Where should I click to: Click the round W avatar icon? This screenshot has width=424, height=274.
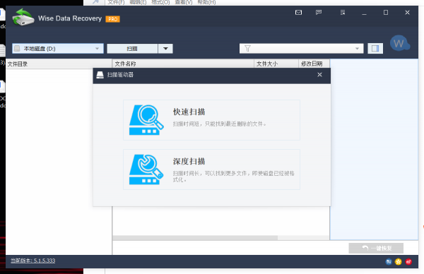pyautogui.click(x=400, y=44)
